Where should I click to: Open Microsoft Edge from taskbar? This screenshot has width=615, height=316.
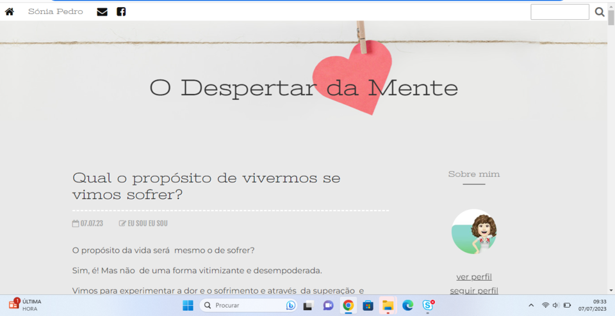pyautogui.click(x=408, y=305)
